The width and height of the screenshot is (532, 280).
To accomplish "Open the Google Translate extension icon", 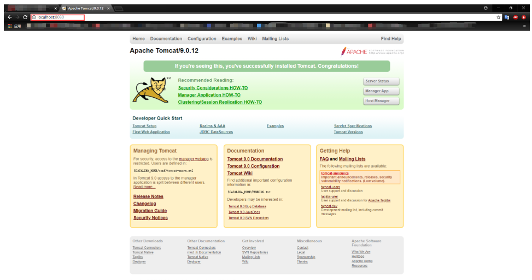I will (x=507, y=17).
